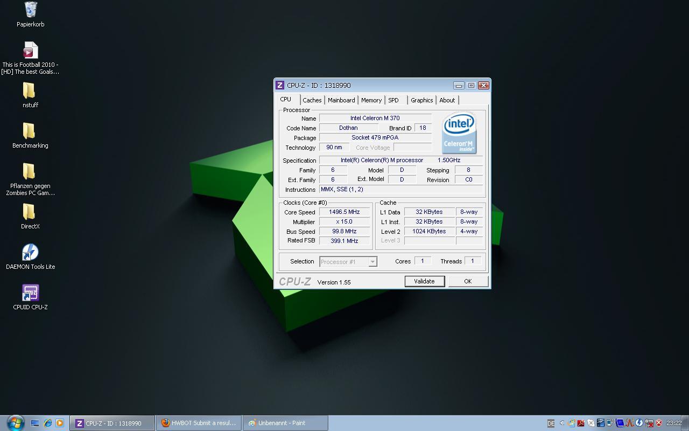
Task: Click the Windows Start orb
Action: pos(15,422)
